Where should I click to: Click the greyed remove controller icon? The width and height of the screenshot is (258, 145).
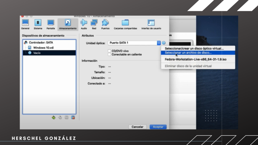pyautogui.click(x=60, y=117)
